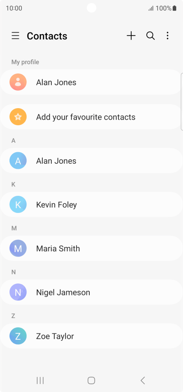Screen dimensions: 183x392
Task: Tap the recent apps navigation button
Action: point(40,380)
